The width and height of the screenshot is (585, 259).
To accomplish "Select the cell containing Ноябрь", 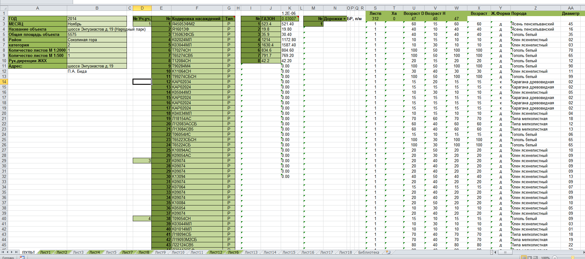I will pos(97,24).
